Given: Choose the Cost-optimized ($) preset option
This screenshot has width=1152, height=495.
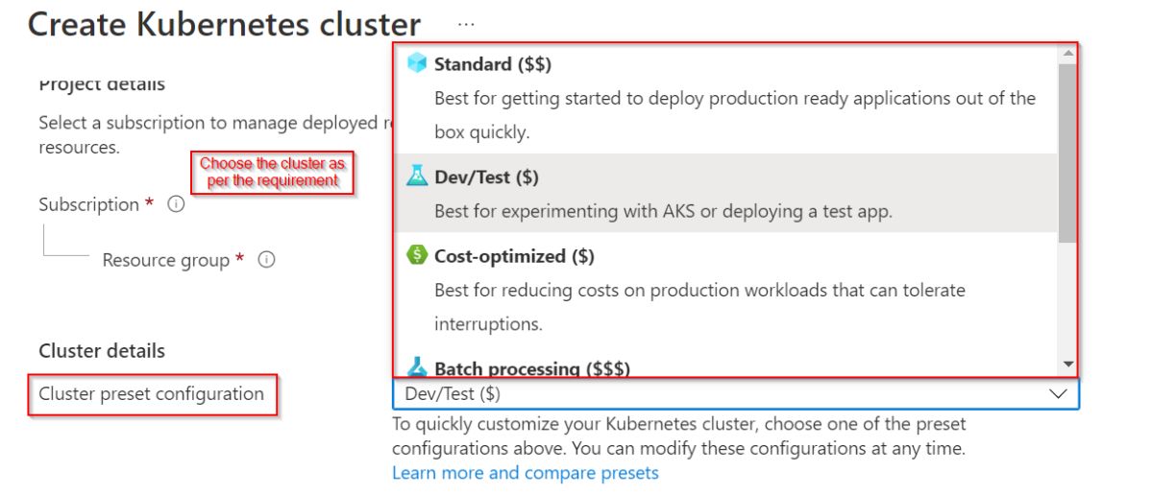Looking at the screenshot, I should (725, 289).
